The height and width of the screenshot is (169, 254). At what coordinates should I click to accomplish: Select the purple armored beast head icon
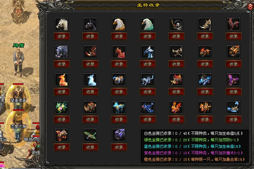coord(119,135)
